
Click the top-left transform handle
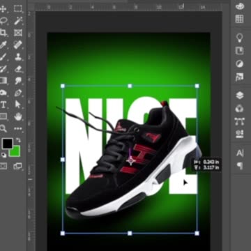(x=63, y=86)
